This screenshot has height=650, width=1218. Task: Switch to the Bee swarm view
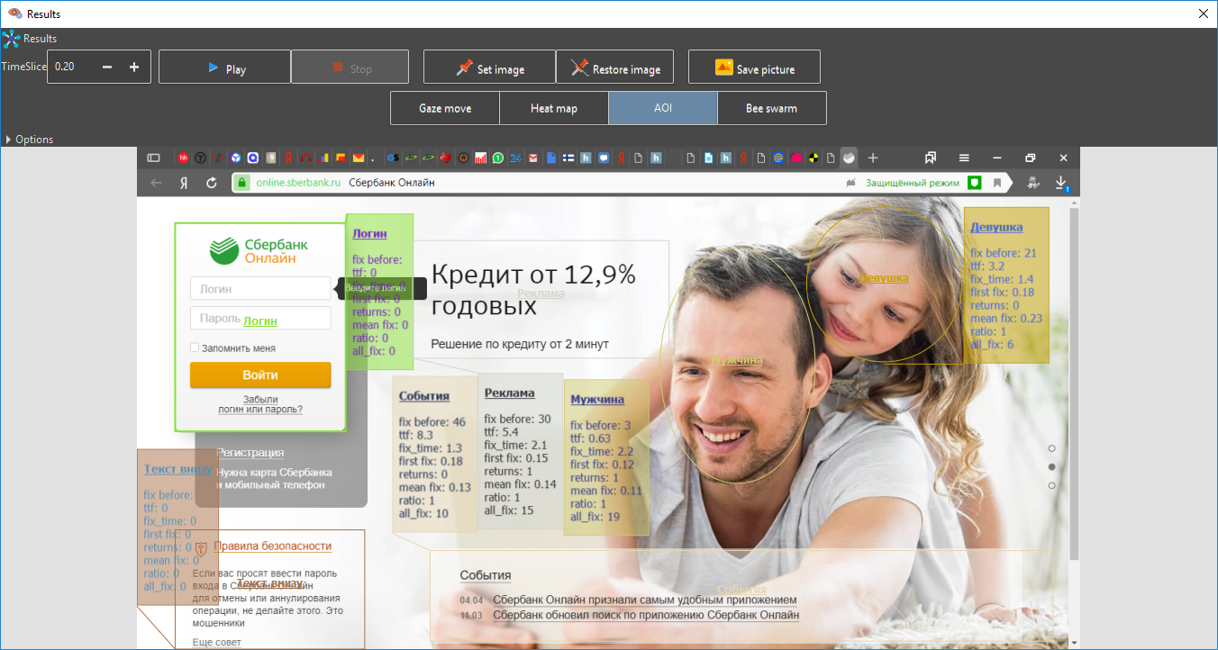(x=772, y=108)
